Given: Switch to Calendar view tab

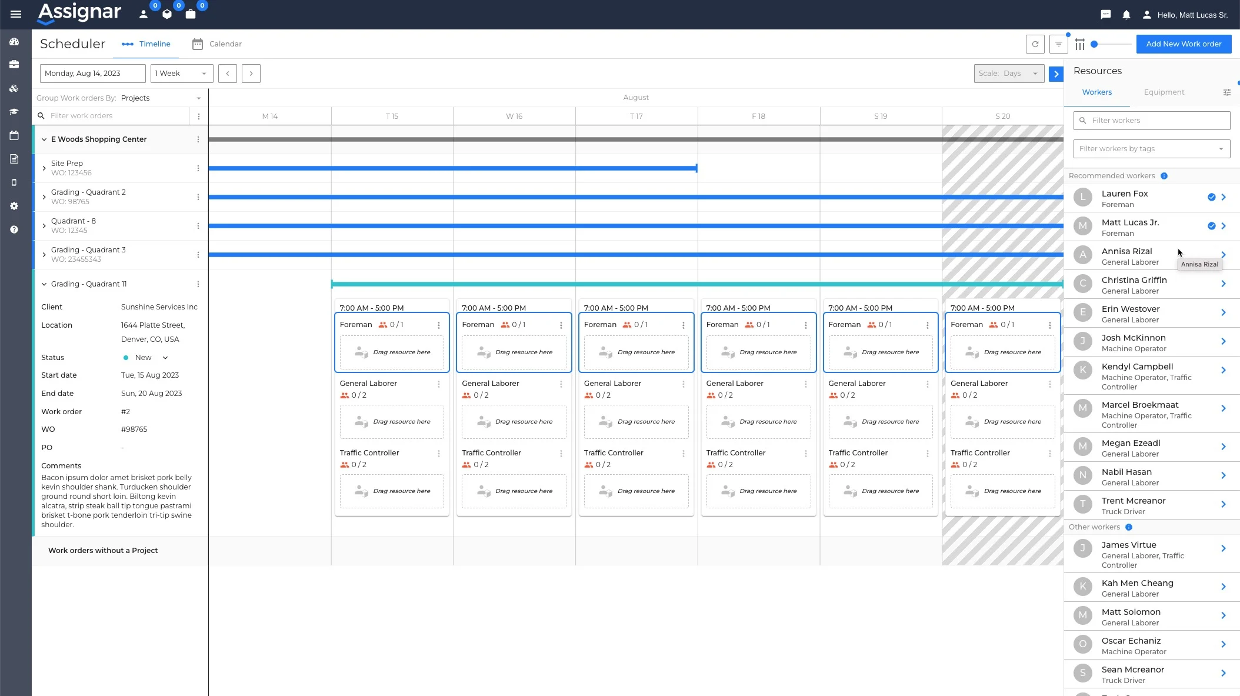Looking at the screenshot, I should tap(217, 44).
